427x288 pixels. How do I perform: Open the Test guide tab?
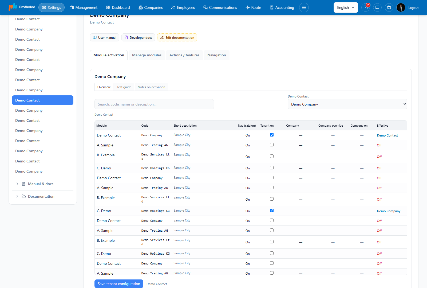click(x=124, y=87)
